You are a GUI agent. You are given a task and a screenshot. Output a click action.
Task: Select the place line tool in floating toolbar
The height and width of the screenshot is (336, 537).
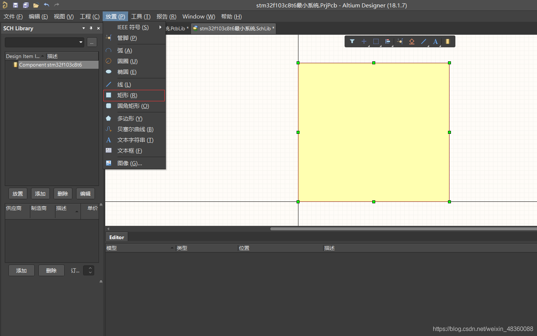click(424, 41)
